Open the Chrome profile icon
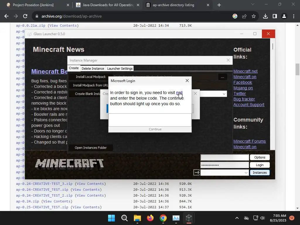Screen dimensions: 300x225 284,16
